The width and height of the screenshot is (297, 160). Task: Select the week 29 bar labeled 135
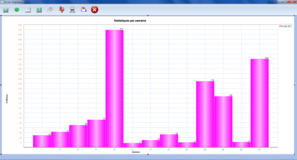[x=223, y=122]
